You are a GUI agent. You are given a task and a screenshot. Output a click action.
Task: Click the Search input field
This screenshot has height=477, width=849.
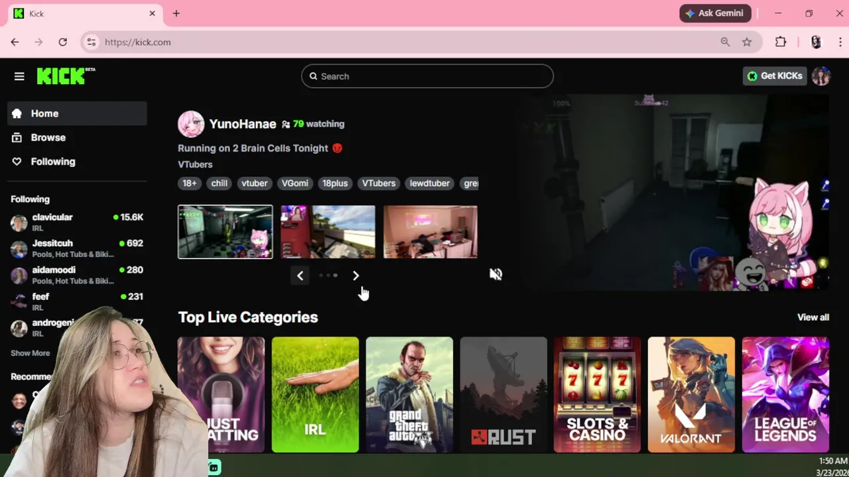pyautogui.click(x=427, y=76)
